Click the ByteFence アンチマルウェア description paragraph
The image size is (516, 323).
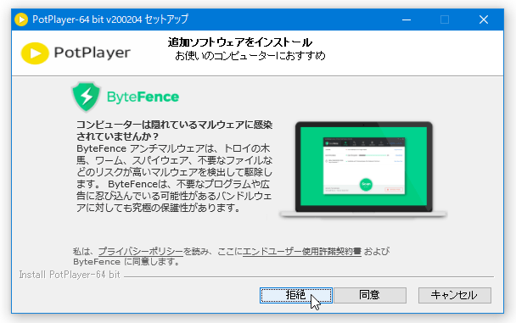175,178
